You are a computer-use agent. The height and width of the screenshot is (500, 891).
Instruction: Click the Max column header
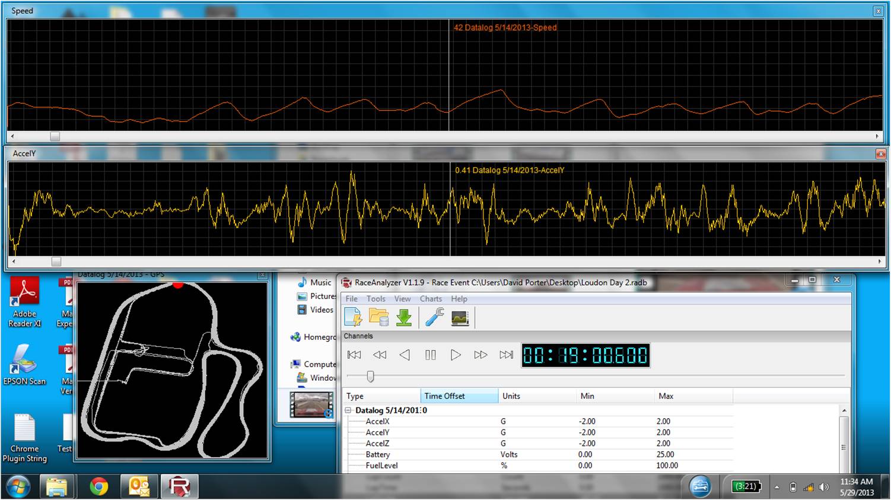click(693, 396)
